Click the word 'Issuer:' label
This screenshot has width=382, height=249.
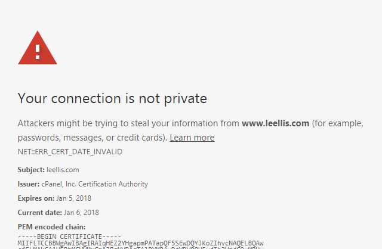click(29, 184)
